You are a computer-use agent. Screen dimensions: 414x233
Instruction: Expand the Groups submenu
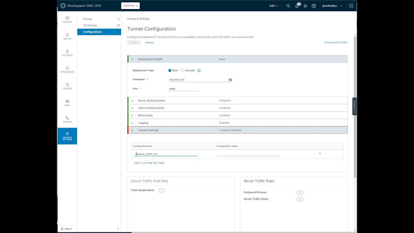pos(99,19)
